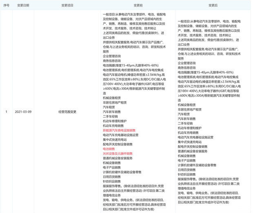Image resolution: width=253 pixels, height=213 pixels.
Task: Click the 变更日期 column header
Action: click(23, 5)
